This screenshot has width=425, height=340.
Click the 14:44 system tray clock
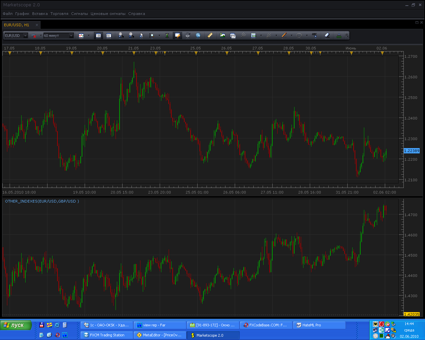coord(409,324)
